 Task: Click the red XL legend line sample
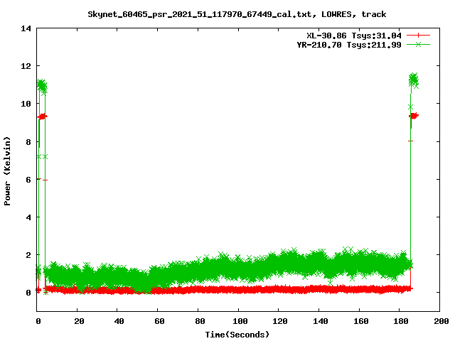point(418,36)
